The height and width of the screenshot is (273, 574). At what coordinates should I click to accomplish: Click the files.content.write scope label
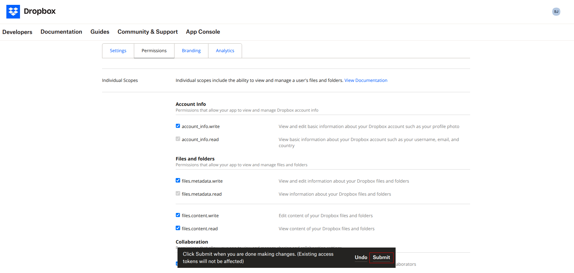200,216
